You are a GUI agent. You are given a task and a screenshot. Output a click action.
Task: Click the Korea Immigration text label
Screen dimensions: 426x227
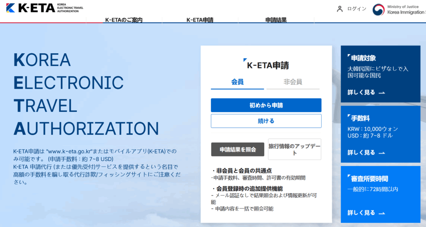coord(406,12)
